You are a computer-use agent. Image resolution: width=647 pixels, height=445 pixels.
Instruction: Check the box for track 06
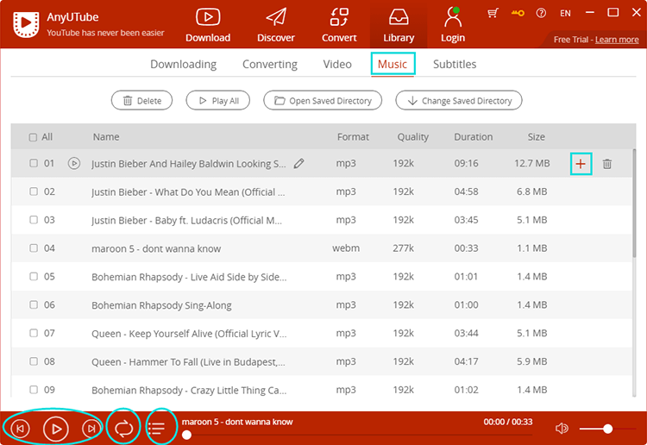[34, 304]
